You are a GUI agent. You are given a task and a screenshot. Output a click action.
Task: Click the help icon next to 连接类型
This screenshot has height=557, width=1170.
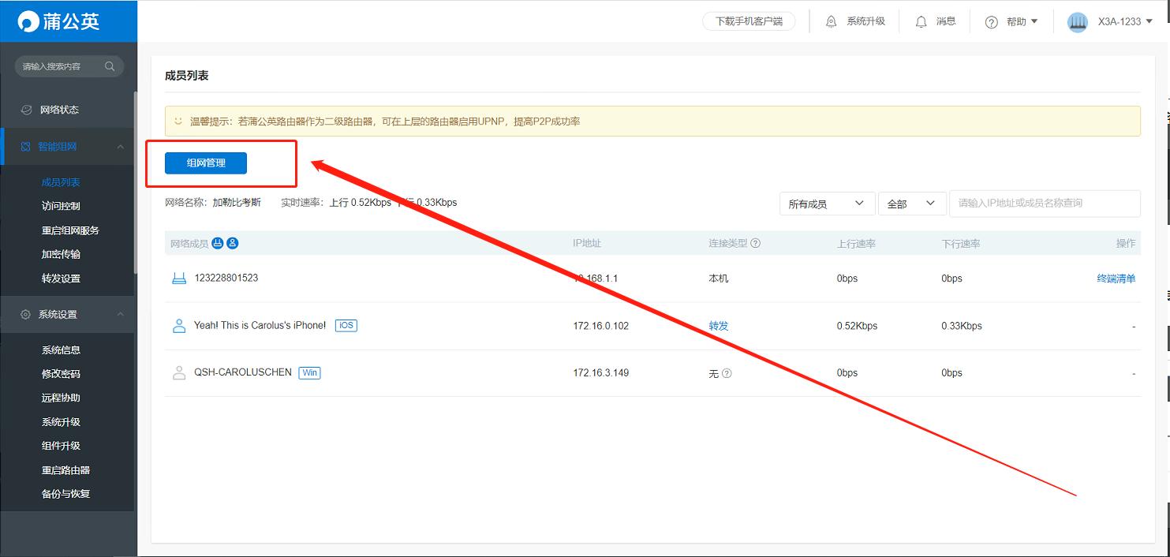coord(756,243)
